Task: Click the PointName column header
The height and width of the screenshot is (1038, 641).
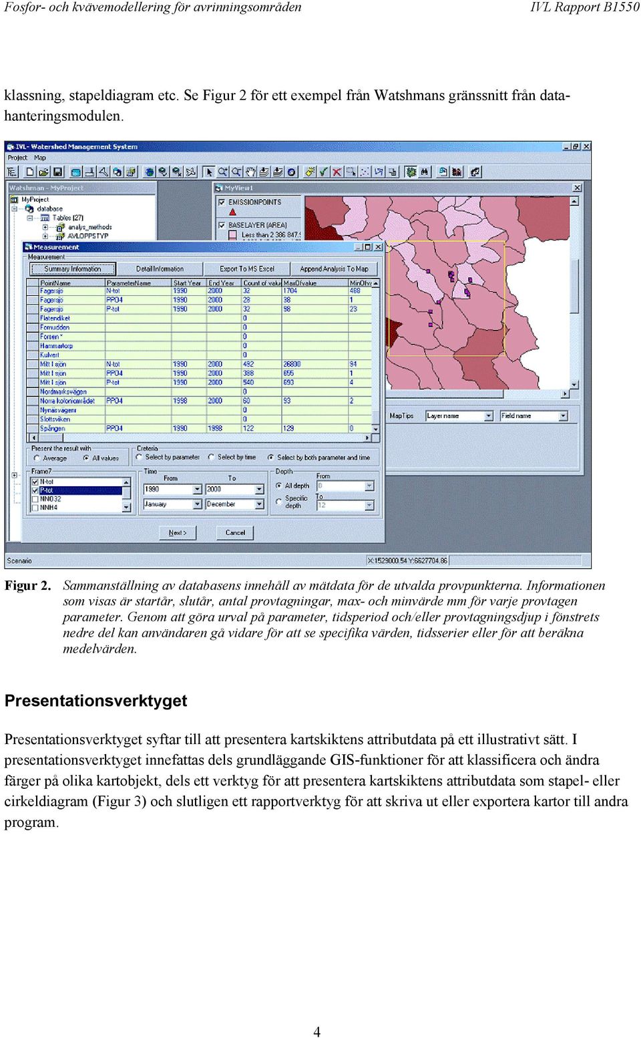Action: point(72,283)
